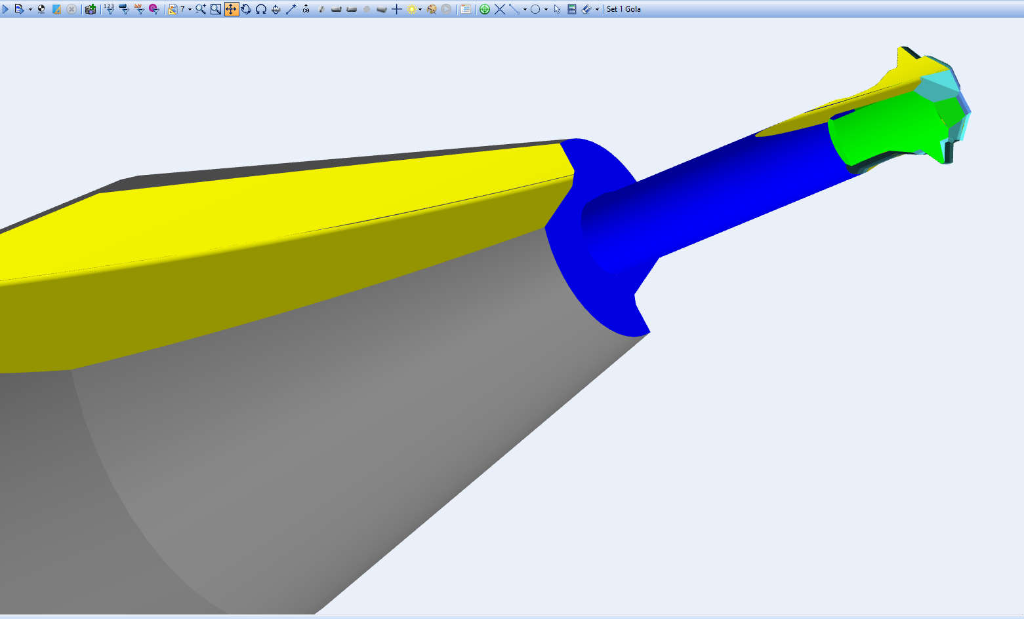The image size is (1024, 619).
Task: Open the sun lighting options dropdown
Action: tap(420, 9)
